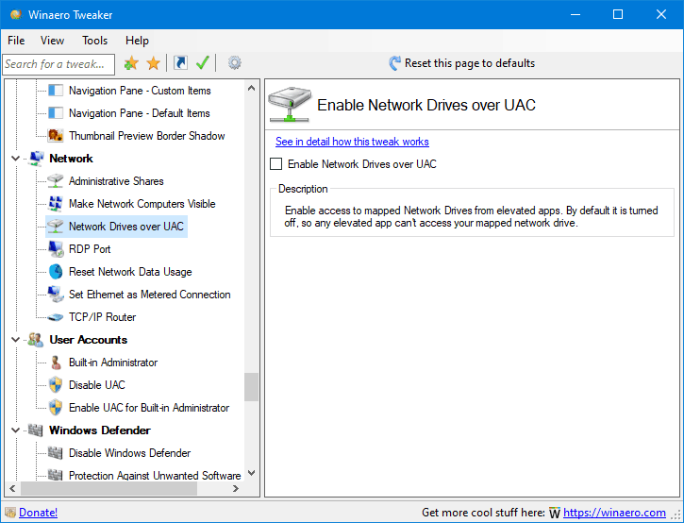Select Protection Against Unwanted Software text
Screen dimensions: 684x523
155,475
